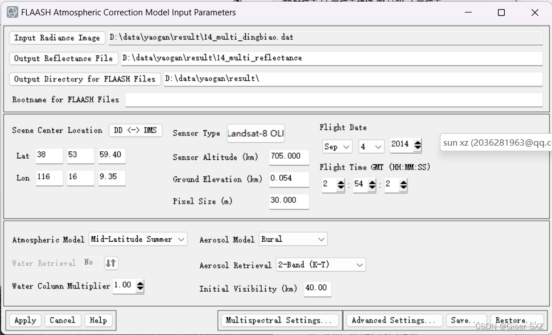Viewport: 552px width, 335px height.
Task: Decrease the Flight Time minutes value 54
Action: coord(372,188)
